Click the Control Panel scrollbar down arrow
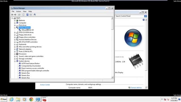The width and height of the screenshot is (181, 102). pos(146,87)
